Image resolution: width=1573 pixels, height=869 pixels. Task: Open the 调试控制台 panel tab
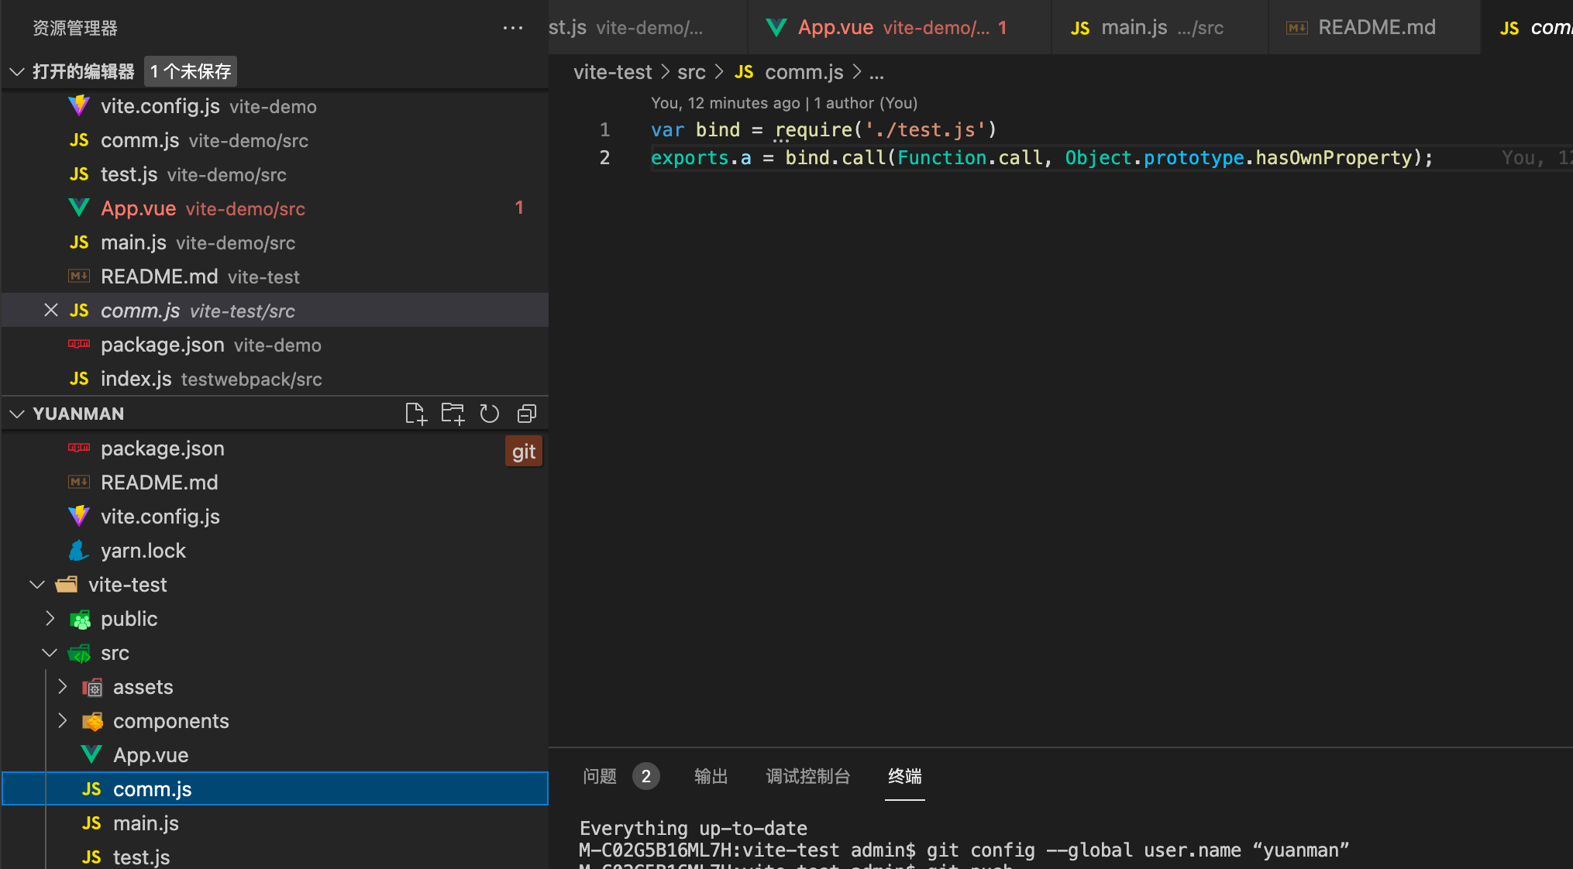coord(808,777)
